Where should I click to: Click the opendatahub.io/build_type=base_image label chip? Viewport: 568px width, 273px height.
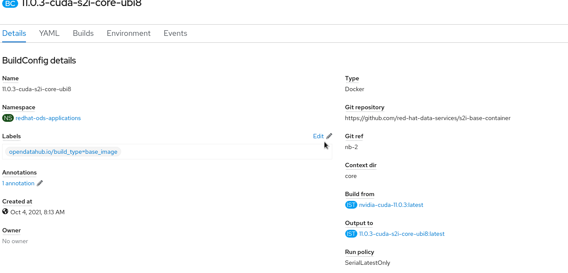tap(63, 152)
